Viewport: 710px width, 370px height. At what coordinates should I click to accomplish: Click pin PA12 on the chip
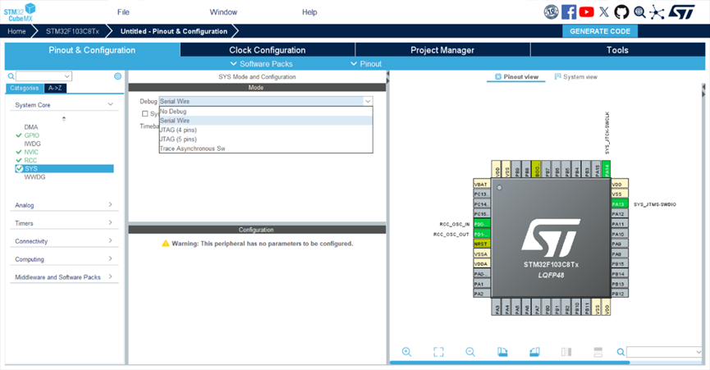tap(619, 214)
